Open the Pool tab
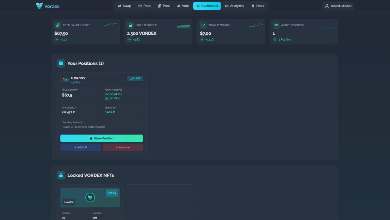Image resolution: width=390 pixels, height=220 pixels. click(164, 6)
